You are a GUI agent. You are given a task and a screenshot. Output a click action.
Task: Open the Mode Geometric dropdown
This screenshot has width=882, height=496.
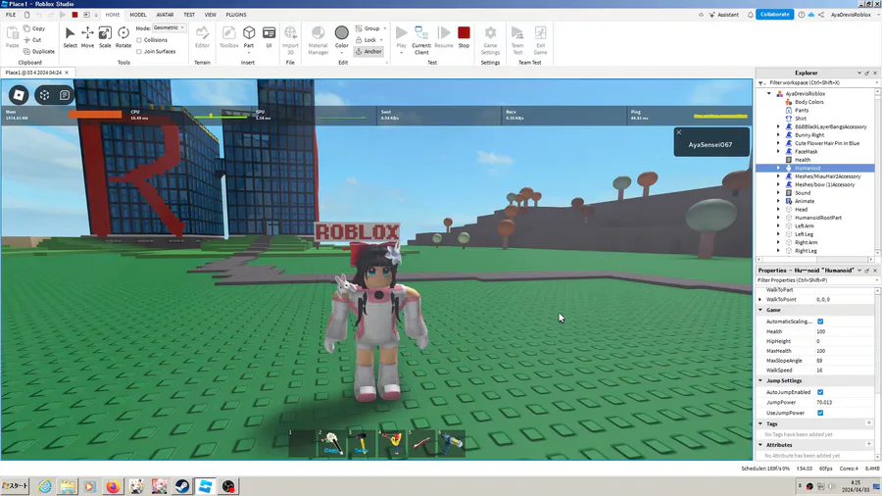[x=169, y=27]
